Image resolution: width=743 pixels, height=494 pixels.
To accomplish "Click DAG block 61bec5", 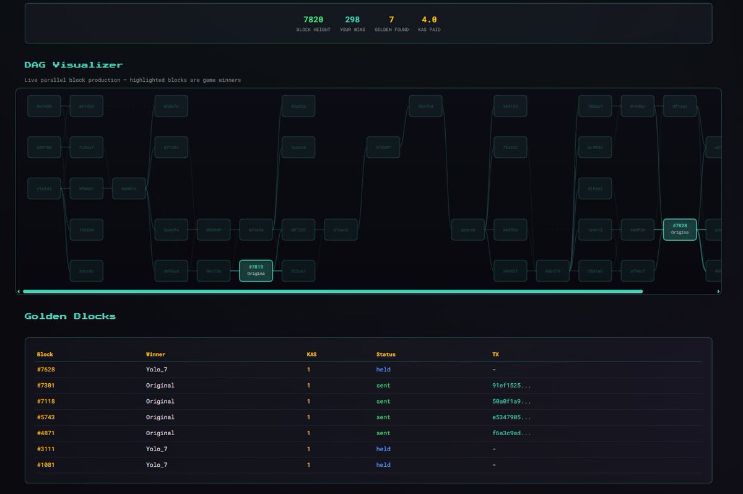I will (341, 229).
